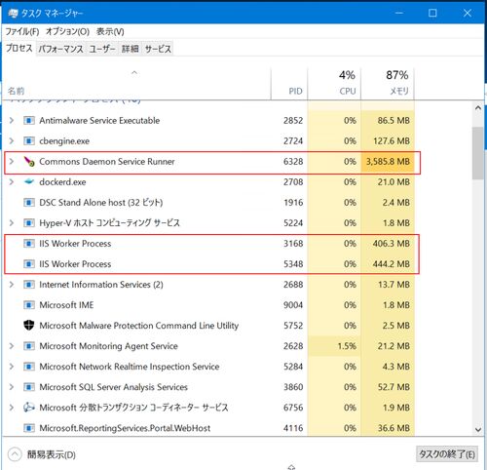Switch to the 詳細 tab
This screenshot has width=487, height=470.
[131, 49]
